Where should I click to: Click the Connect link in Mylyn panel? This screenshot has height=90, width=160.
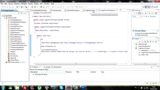pyautogui.click(x=137, y=33)
